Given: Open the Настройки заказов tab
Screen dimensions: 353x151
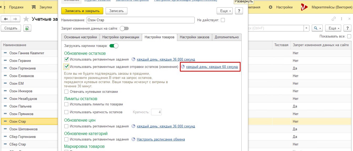Looking at the screenshot, I should point(195,37).
